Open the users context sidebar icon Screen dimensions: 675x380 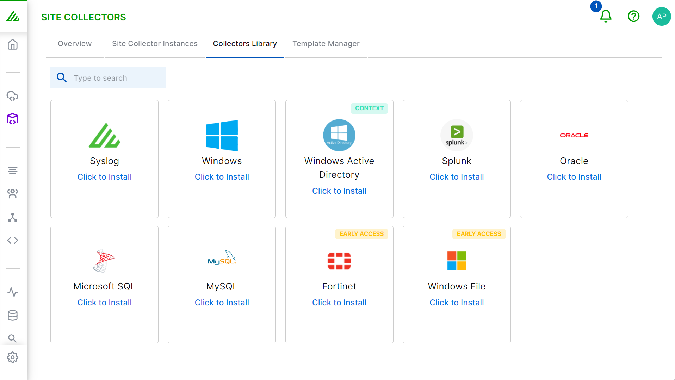(13, 193)
